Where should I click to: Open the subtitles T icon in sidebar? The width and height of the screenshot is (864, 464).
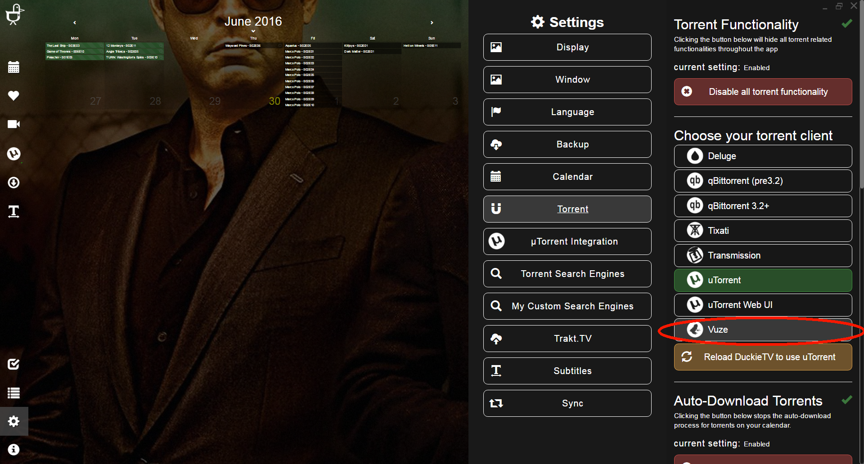[13, 211]
